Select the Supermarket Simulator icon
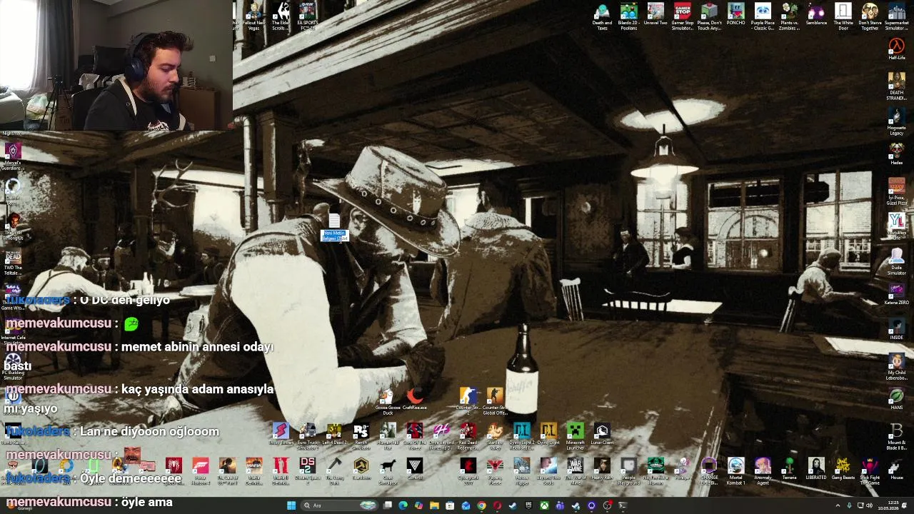The height and width of the screenshot is (514, 914). (x=897, y=16)
